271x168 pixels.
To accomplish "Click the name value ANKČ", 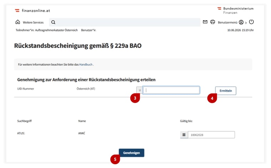I will [82, 133].
